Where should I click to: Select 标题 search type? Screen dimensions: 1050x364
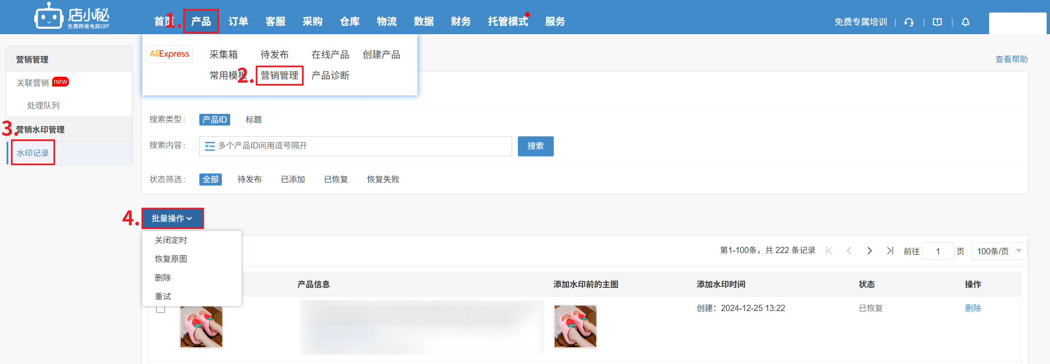coord(254,120)
